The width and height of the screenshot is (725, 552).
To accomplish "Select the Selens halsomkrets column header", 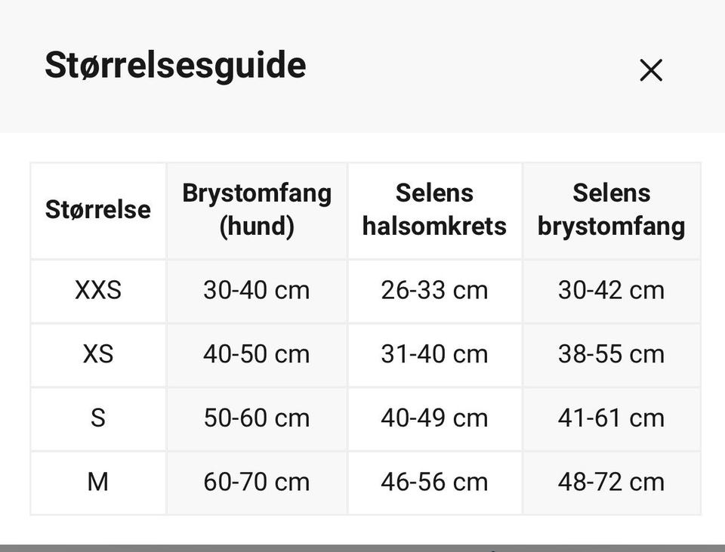I will point(435,211).
